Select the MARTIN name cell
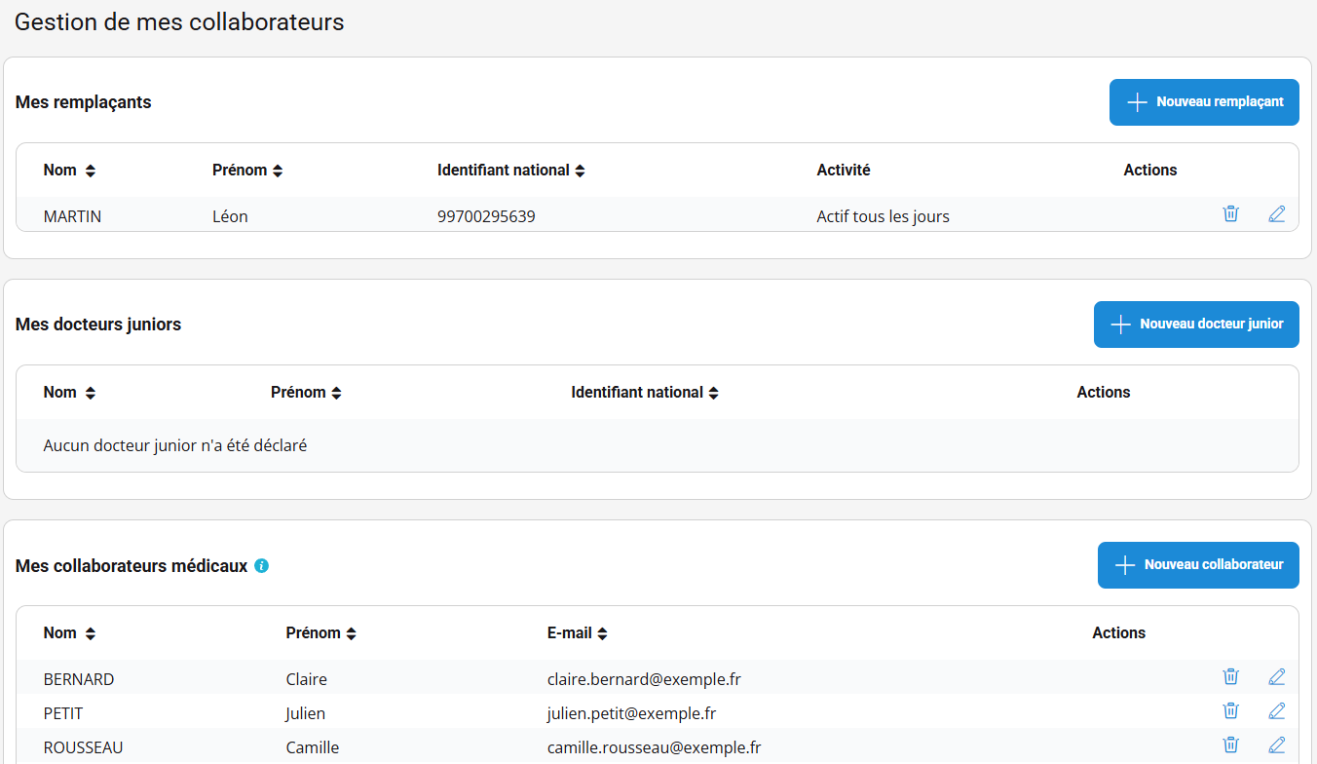Screen dimensions: 1317x764 [x=73, y=216]
